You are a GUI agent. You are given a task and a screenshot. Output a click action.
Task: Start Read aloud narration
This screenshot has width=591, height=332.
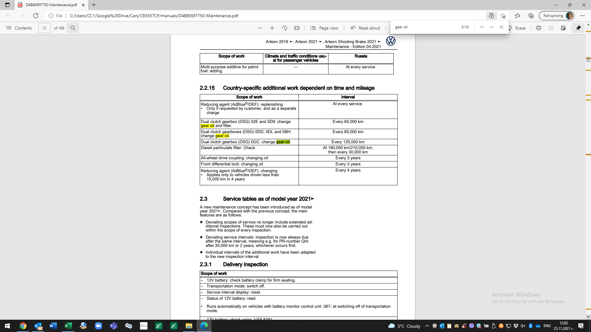click(x=365, y=28)
